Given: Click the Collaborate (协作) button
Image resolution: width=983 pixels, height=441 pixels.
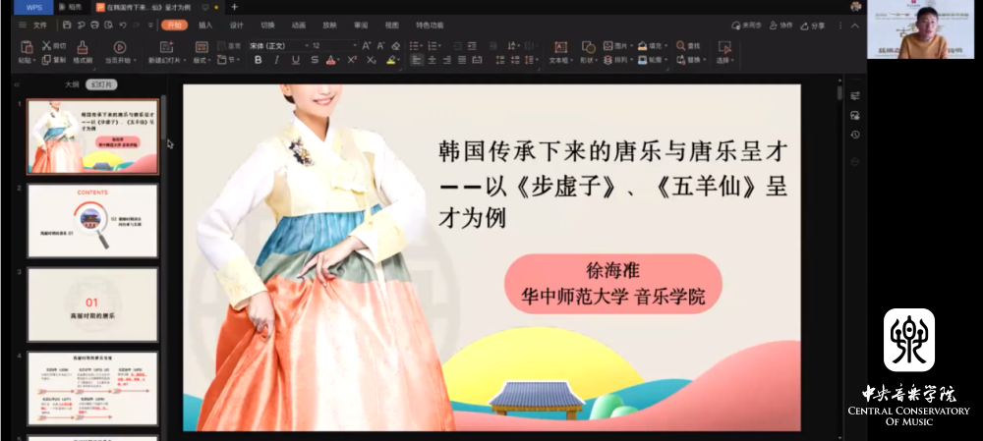Looking at the screenshot, I should point(781,26).
